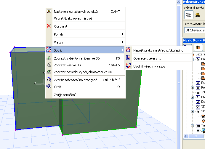
Task: Click the show-selection-in-3D icon
Action: click(x=49, y=58)
